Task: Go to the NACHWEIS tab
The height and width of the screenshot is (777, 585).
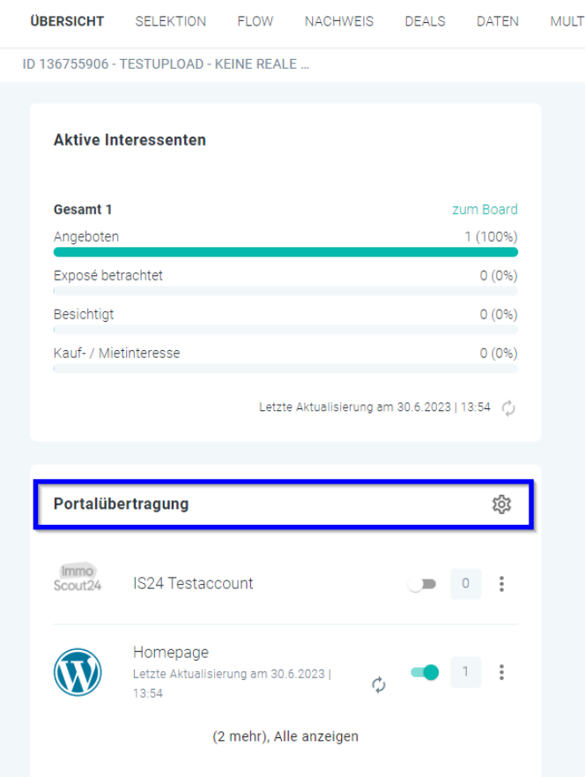Action: [x=339, y=21]
